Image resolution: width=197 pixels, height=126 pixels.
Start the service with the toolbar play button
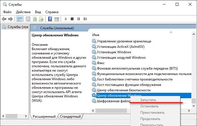tap(66, 19)
